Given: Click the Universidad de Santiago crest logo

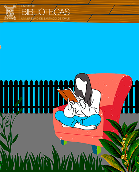Looking at the screenshot, I should pos(10,12).
